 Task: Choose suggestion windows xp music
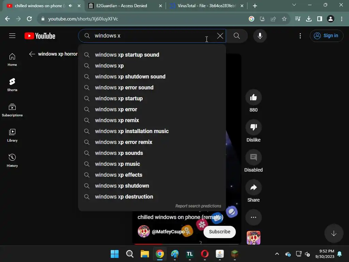(152, 164)
